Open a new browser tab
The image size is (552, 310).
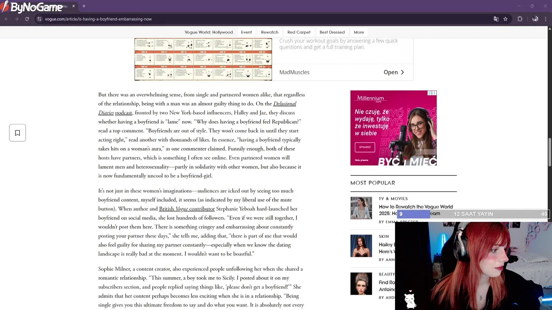click(x=84, y=6)
